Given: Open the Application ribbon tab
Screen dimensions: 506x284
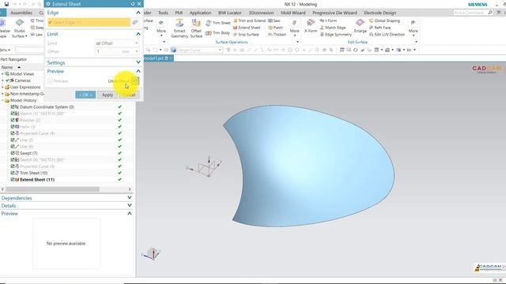Looking at the screenshot, I should (200, 13).
